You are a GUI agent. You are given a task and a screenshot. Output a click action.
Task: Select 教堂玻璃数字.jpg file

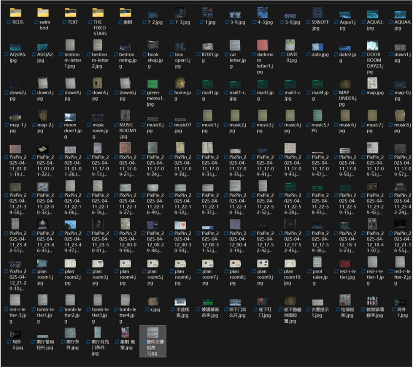pos(373,307)
